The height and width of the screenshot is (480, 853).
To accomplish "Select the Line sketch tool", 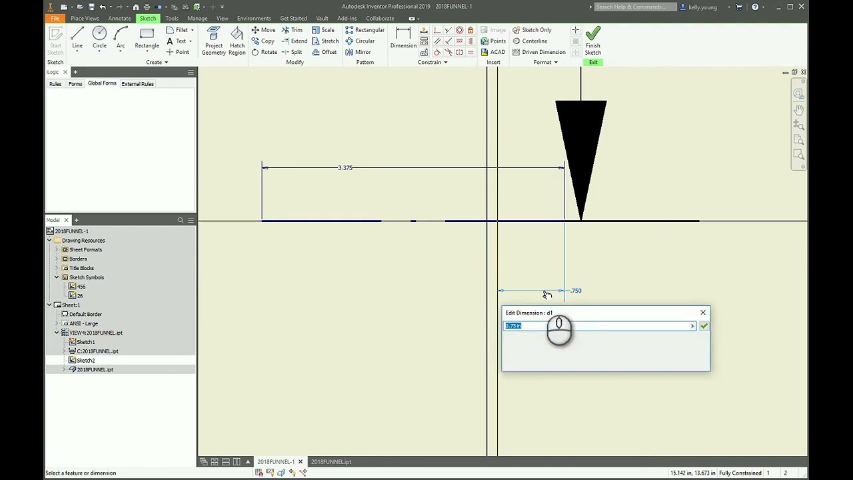I will pyautogui.click(x=77, y=38).
